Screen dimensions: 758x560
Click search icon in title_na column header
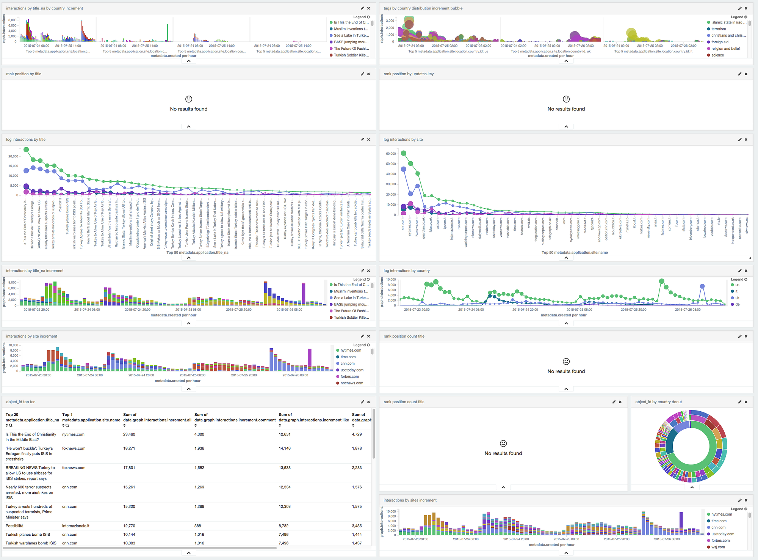click(x=11, y=425)
